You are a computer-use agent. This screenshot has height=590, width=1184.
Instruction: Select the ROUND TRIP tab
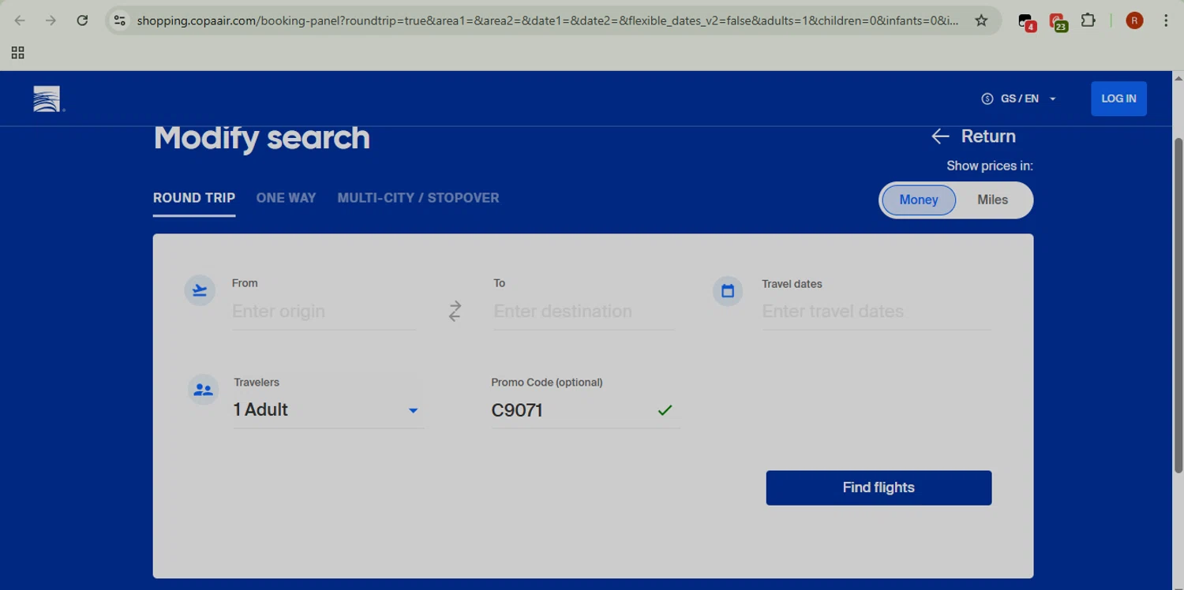pos(194,198)
